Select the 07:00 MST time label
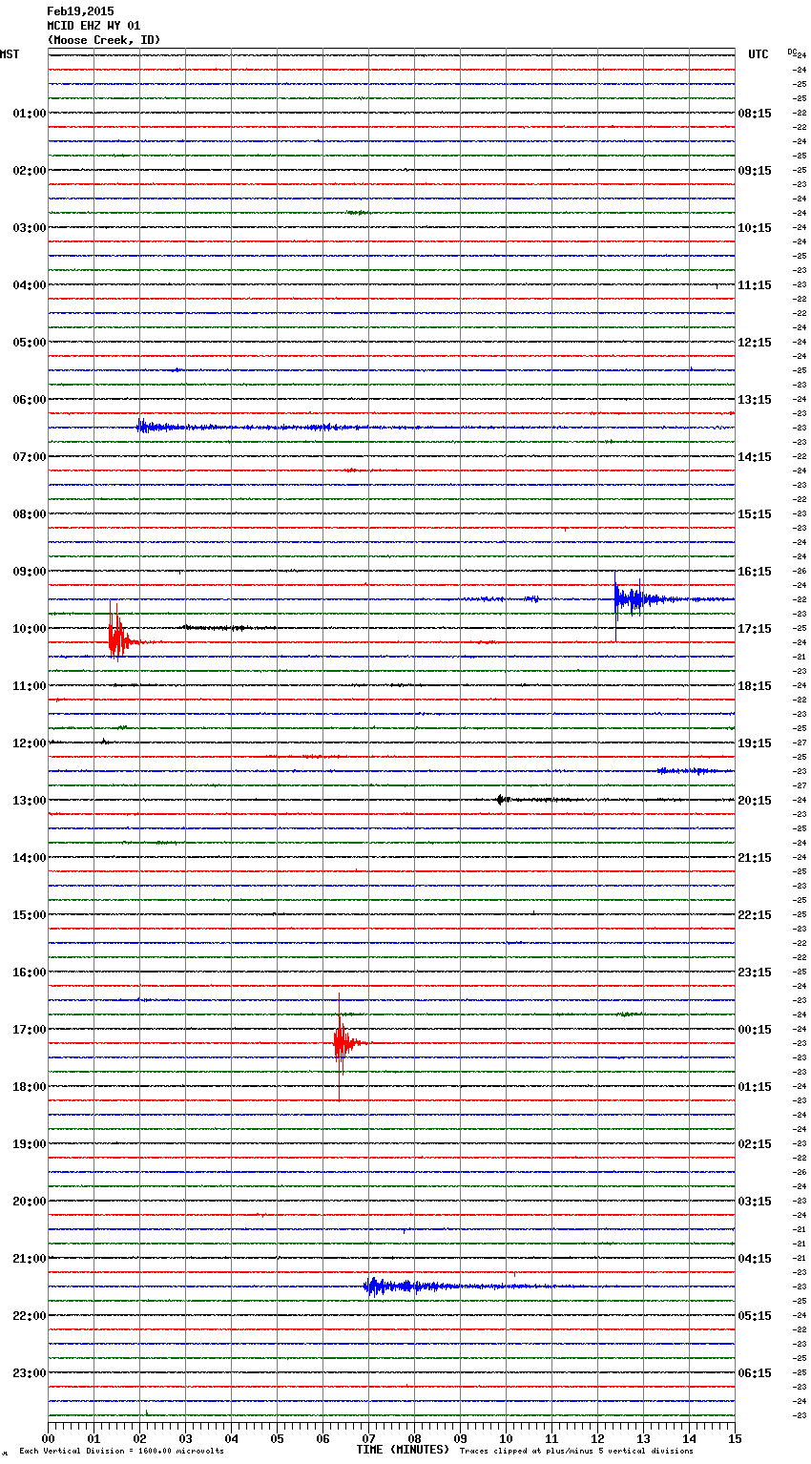Image resolution: width=811 pixels, height=1464 pixels. 29,457
